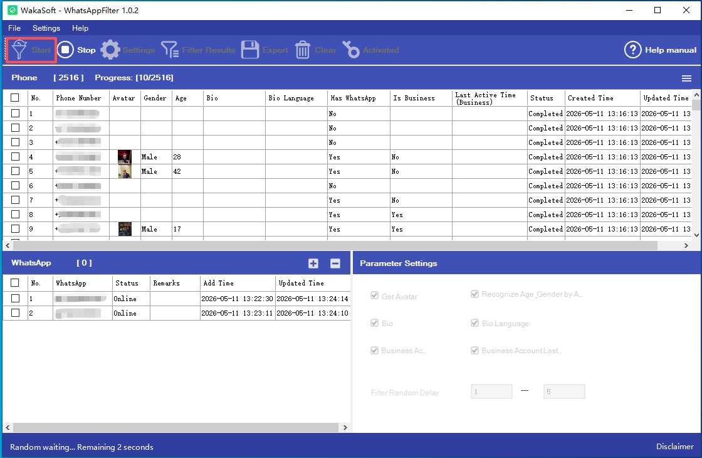The width and height of the screenshot is (702, 458).
Task: Click the Gender column header
Action: [155, 98]
